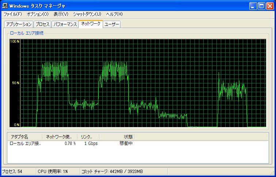
Task: Open the ファイル(F) menu
Action: click(x=13, y=14)
